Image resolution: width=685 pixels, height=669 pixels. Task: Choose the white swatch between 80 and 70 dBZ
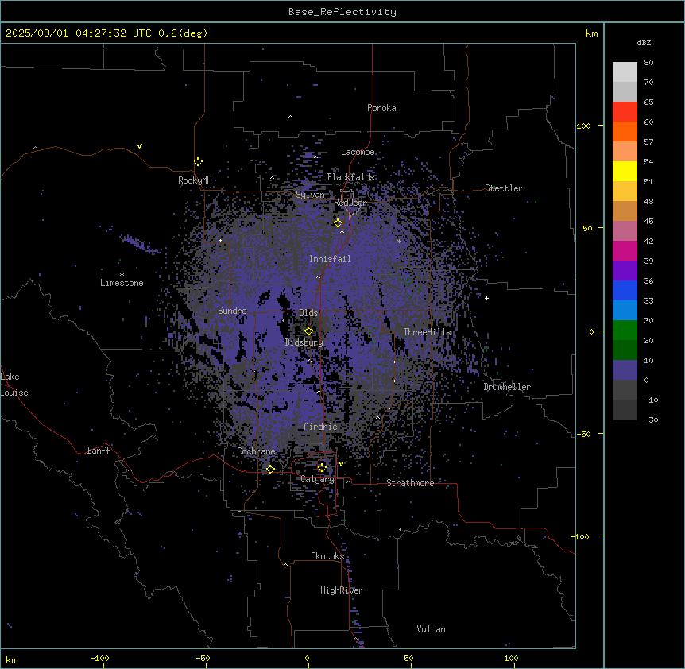tap(625, 72)
